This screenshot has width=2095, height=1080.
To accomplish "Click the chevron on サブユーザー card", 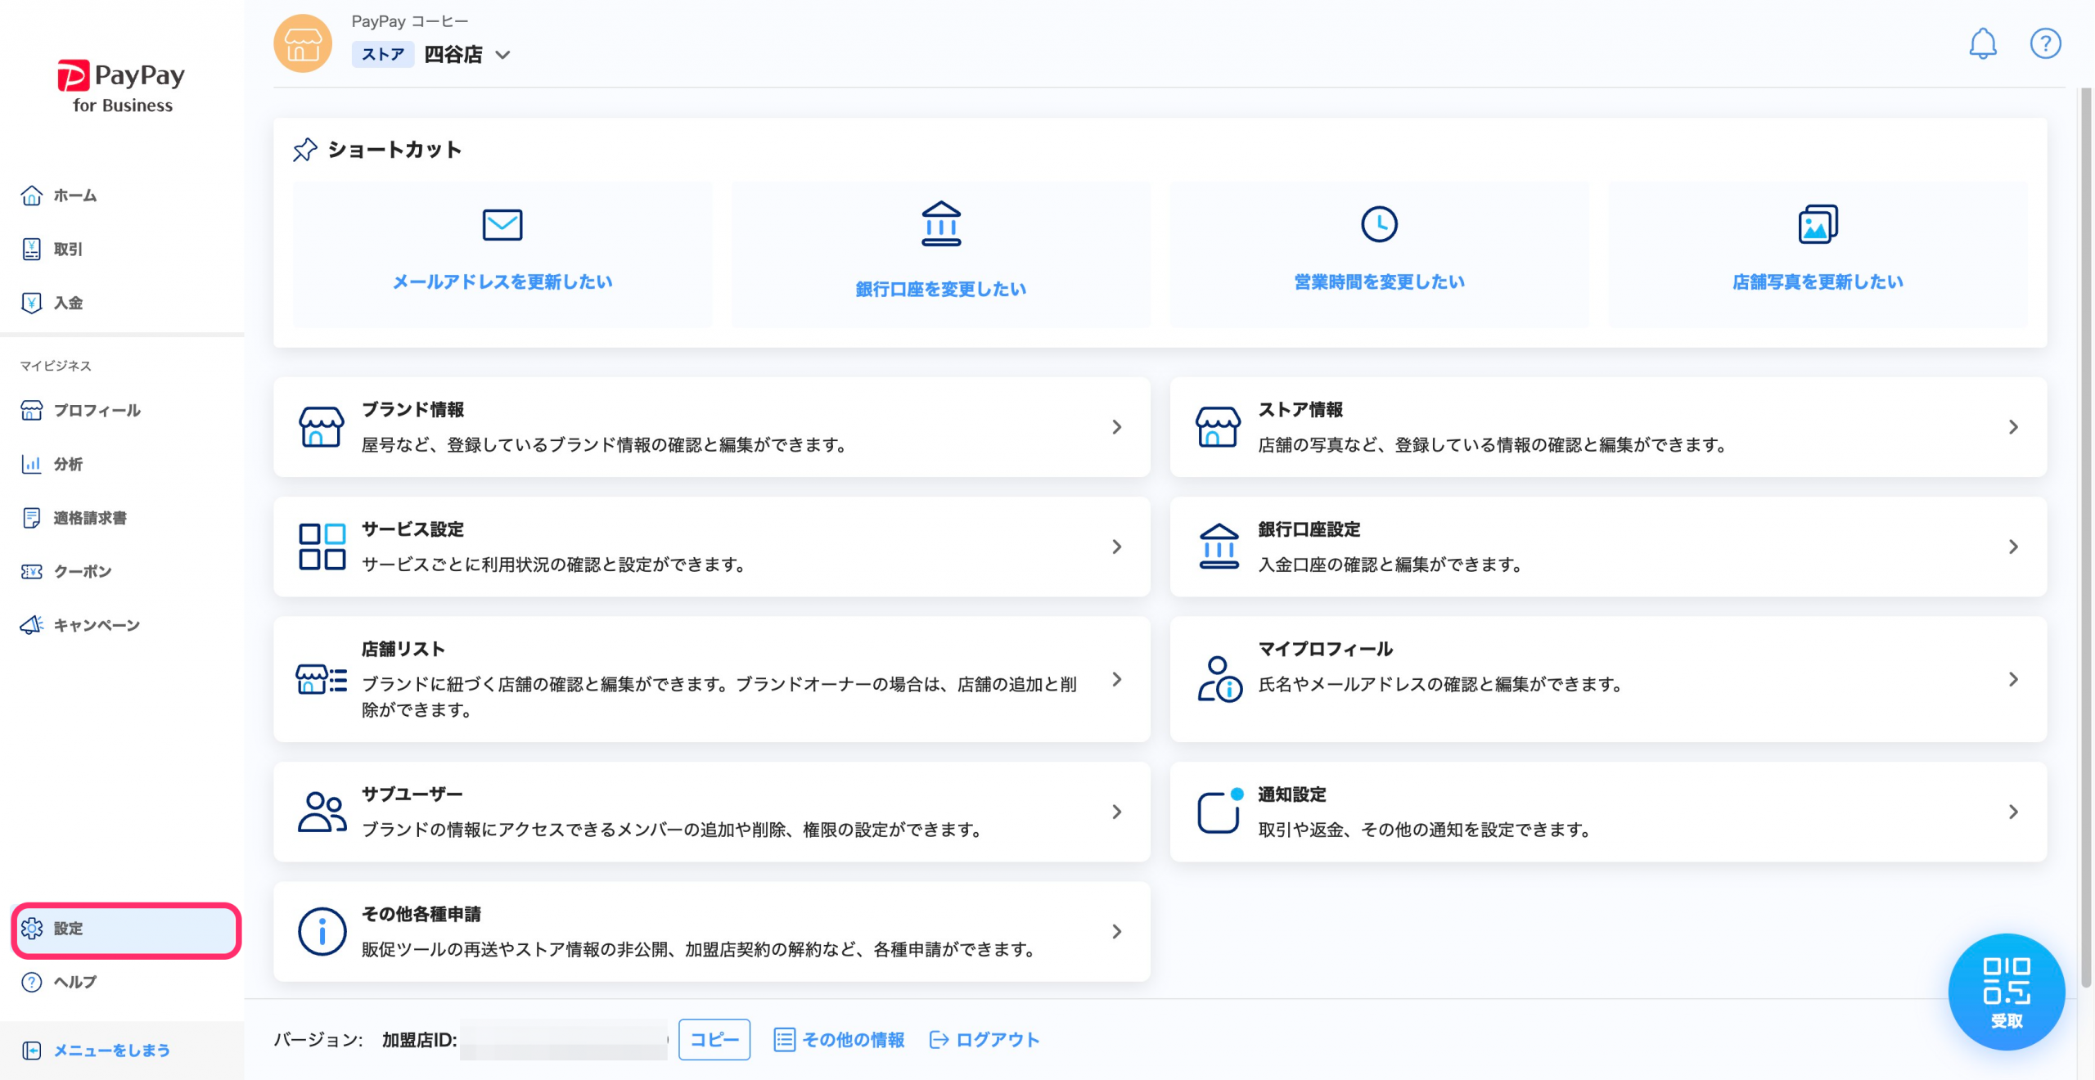I will tap(1116, 812).
